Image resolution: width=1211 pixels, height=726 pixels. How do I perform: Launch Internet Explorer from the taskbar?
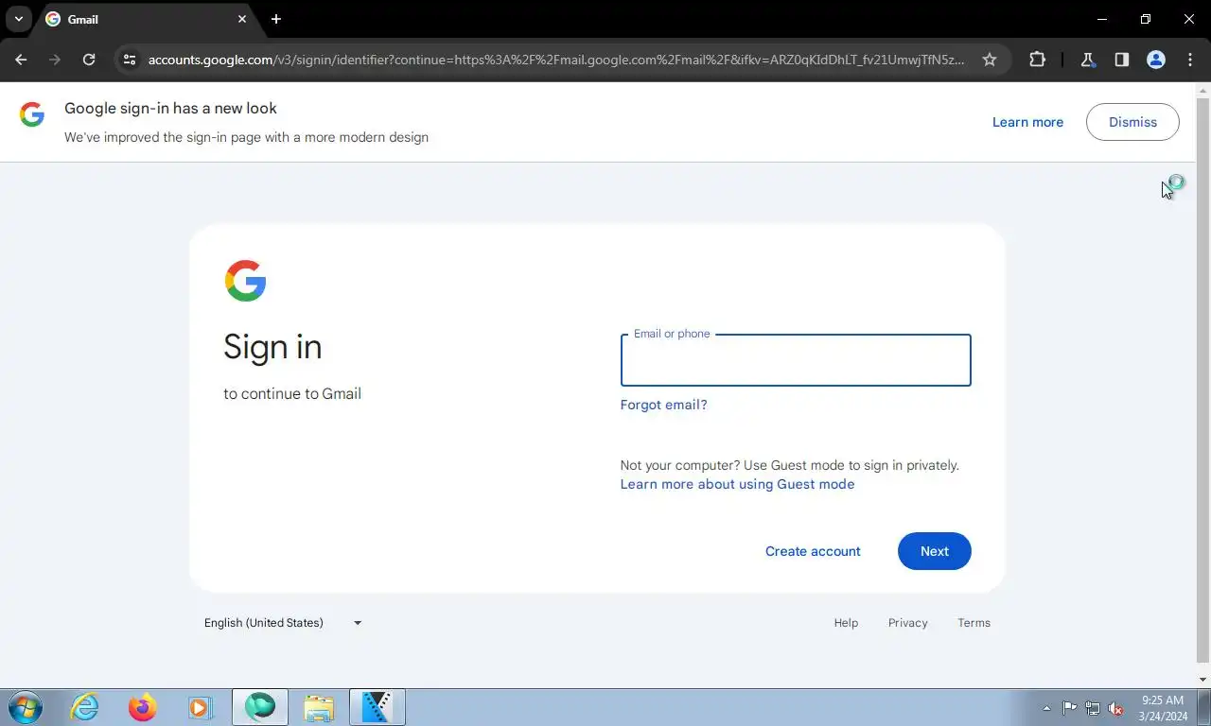tap(85, 707)
